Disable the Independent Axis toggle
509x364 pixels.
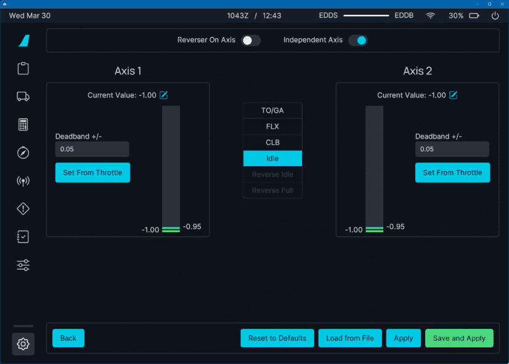pyautogui.click(x=358, y=41)
